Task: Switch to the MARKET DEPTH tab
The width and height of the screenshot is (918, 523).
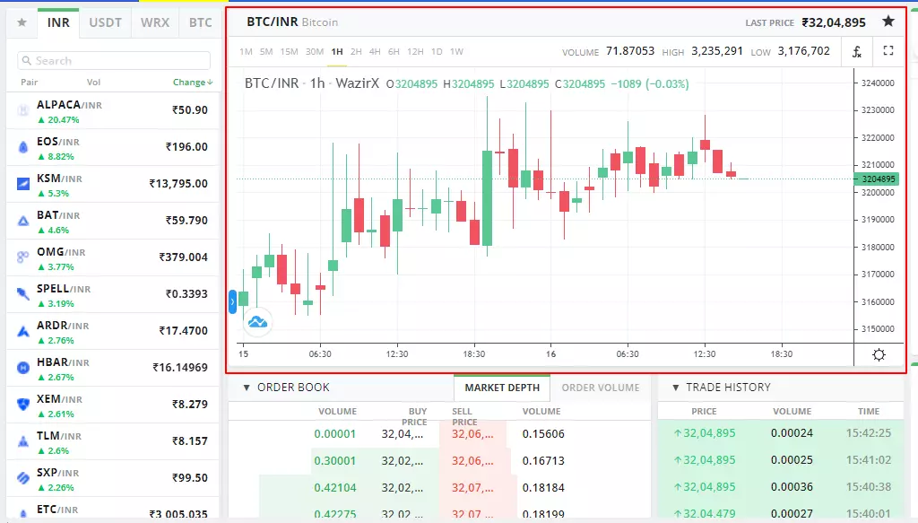Action: (x=502, y=388)
